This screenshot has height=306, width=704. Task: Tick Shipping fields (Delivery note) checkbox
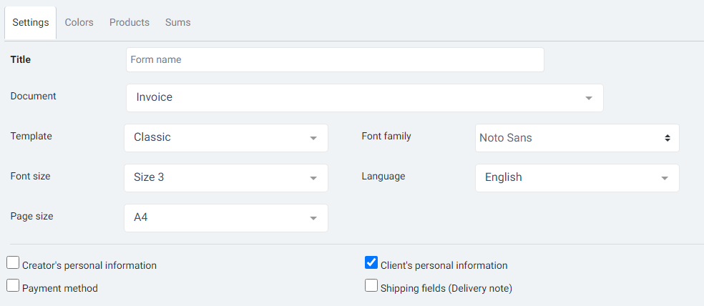click(x=371, y=286)
